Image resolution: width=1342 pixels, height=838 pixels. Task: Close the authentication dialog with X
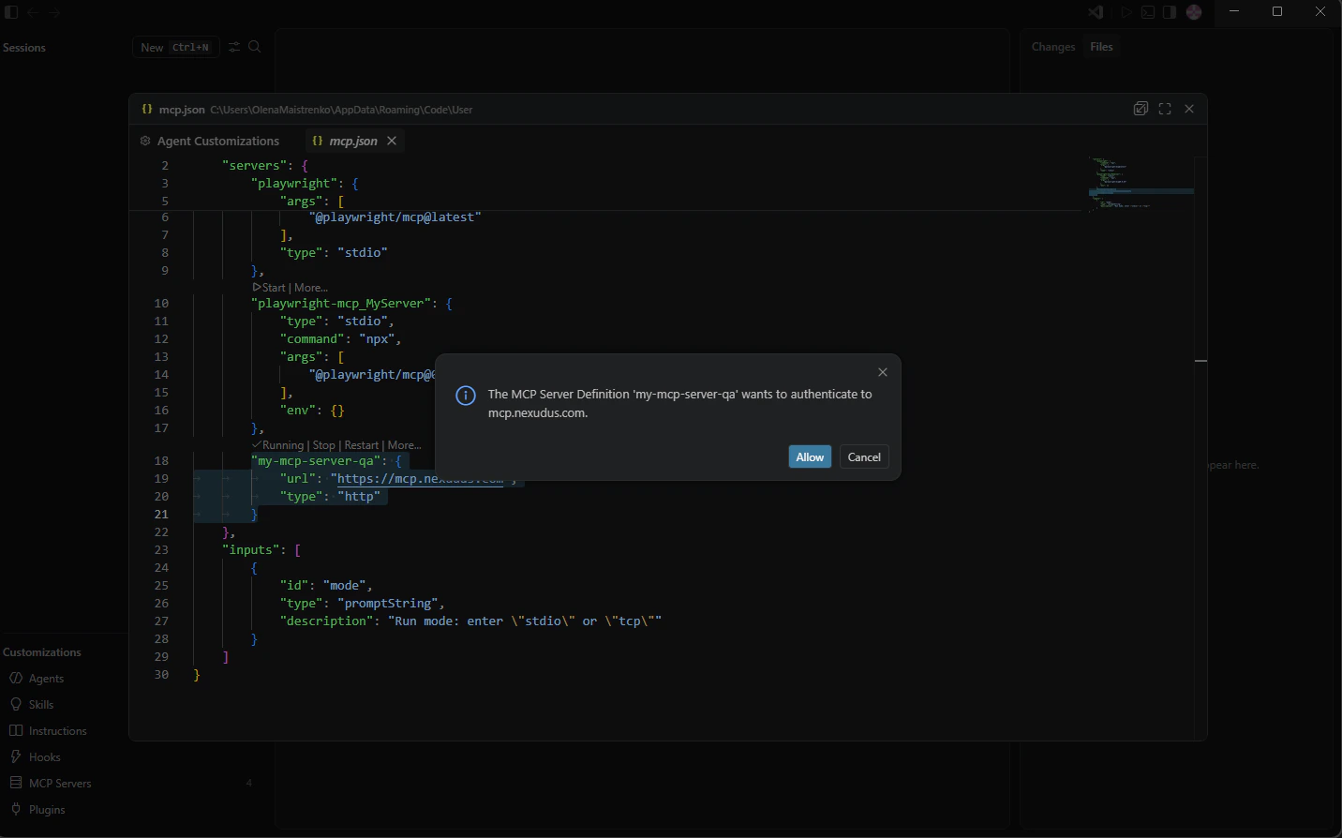point(883,372)
